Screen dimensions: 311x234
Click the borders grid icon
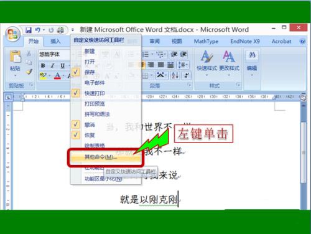146,75
